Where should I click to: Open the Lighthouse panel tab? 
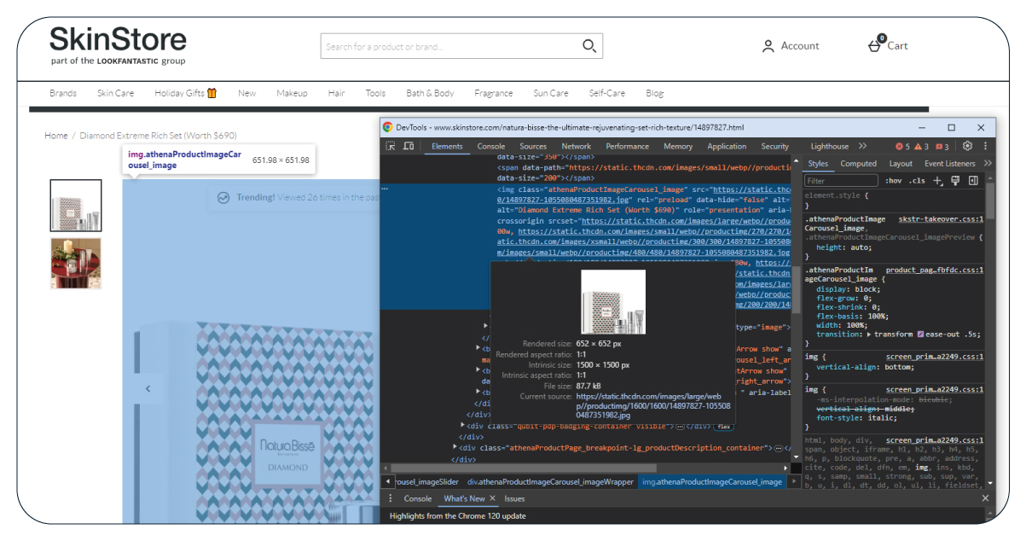point(829,147)
